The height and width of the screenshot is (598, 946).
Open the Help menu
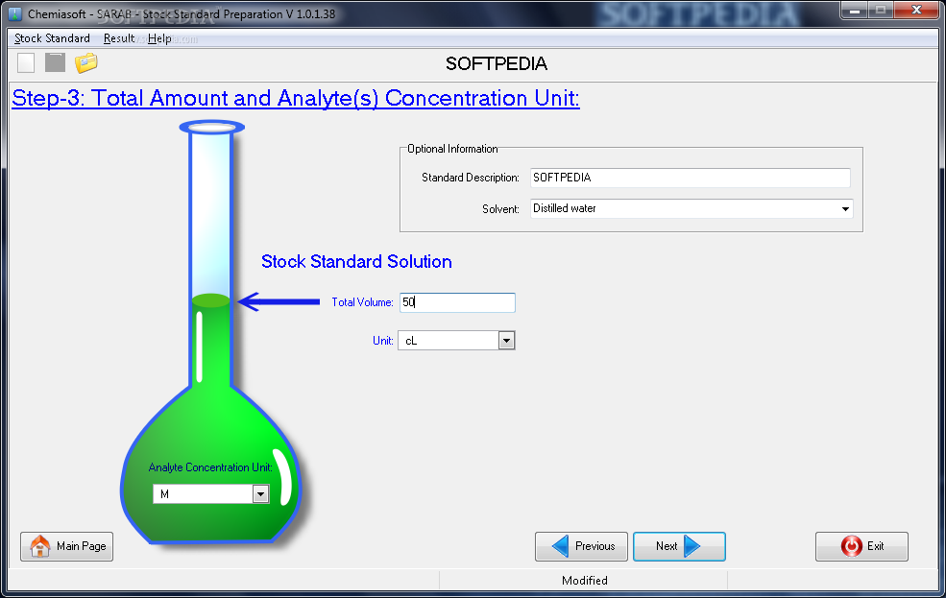coord(159,38)
